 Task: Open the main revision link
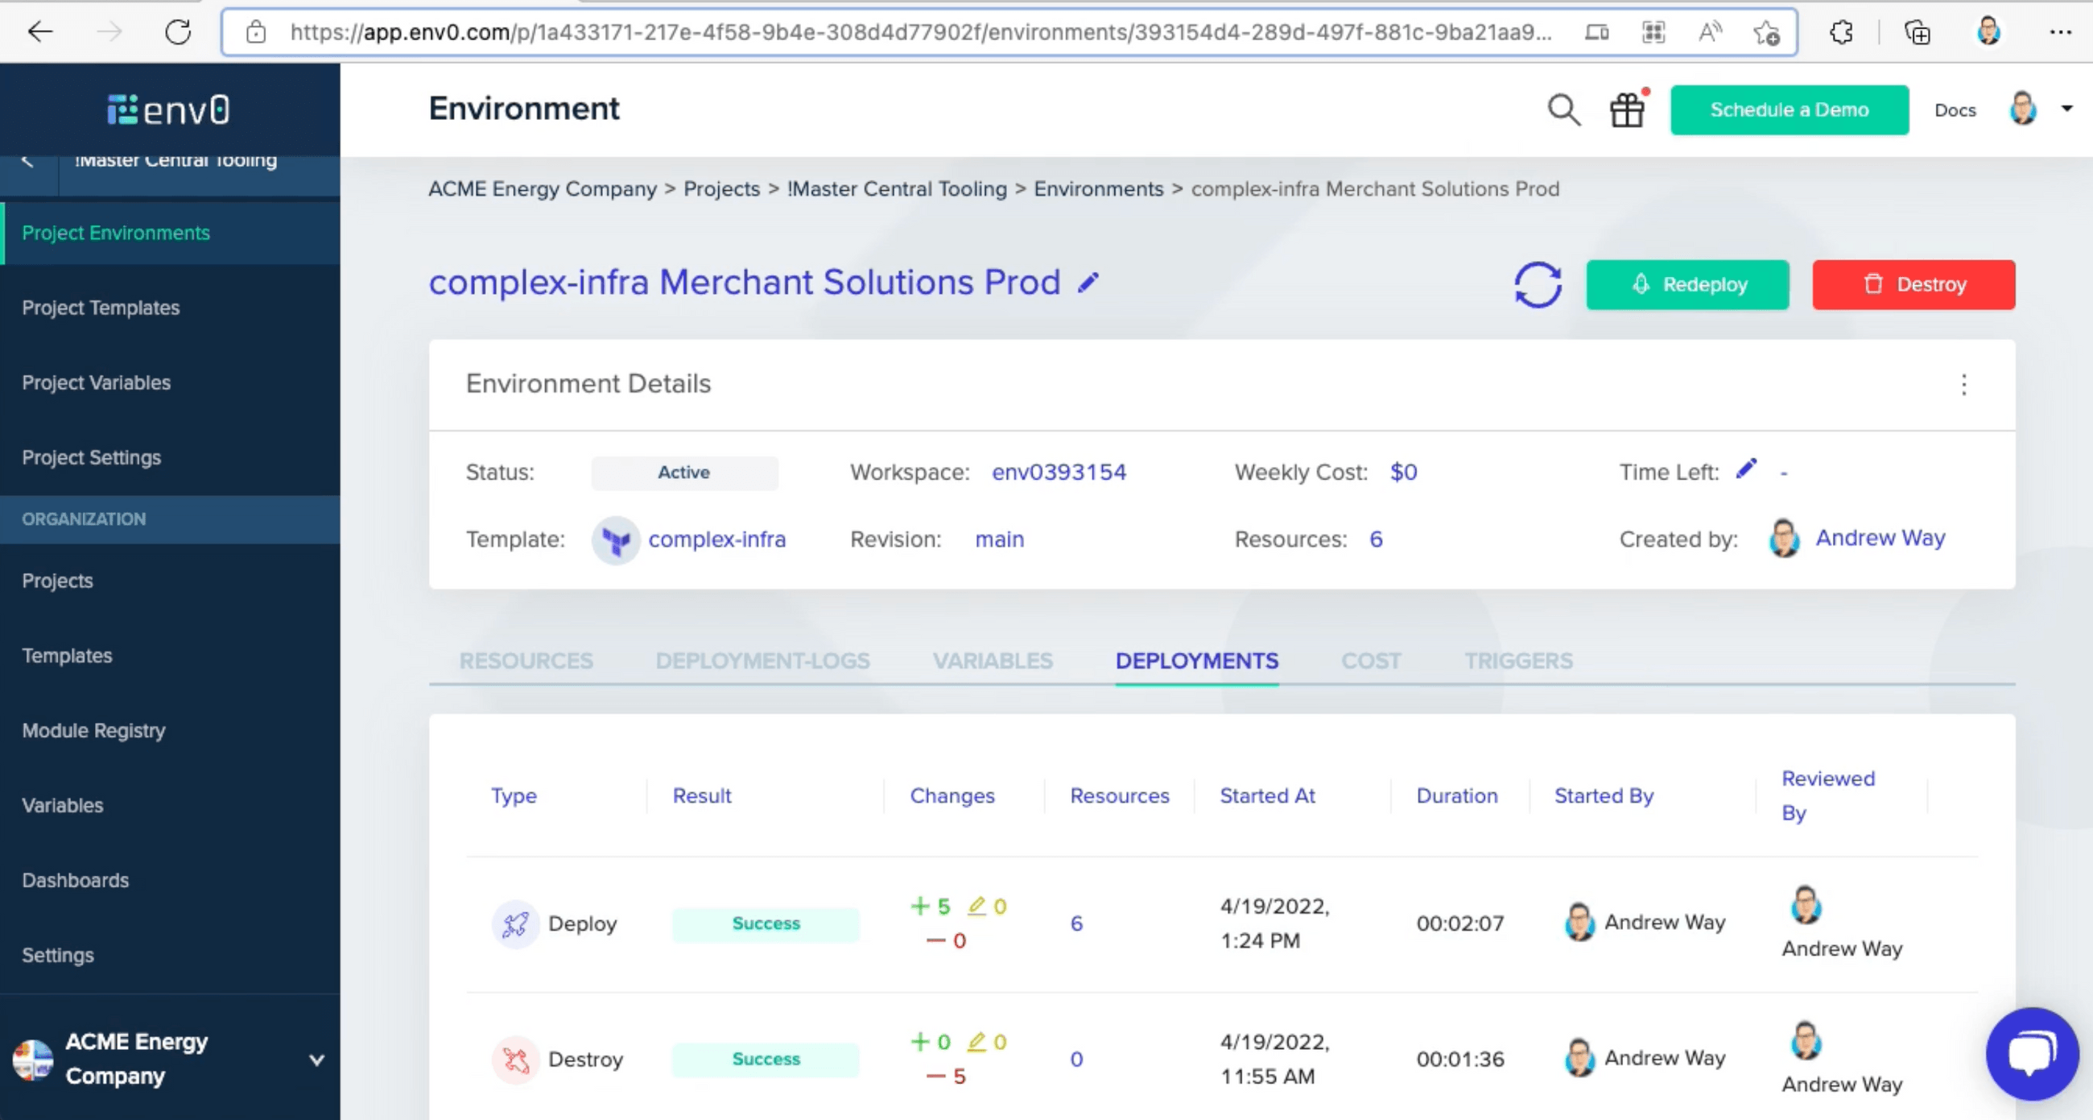999,539
